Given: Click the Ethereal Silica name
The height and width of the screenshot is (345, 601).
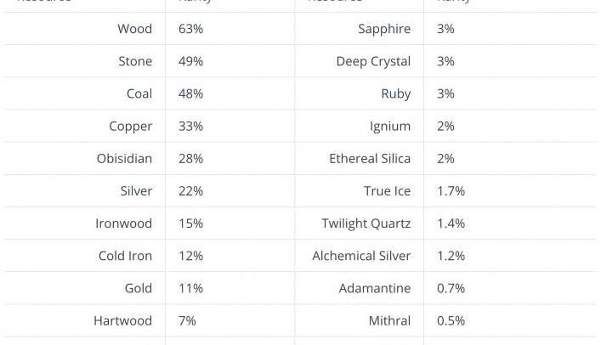Looking at the screenshot, I should (370, 158).
